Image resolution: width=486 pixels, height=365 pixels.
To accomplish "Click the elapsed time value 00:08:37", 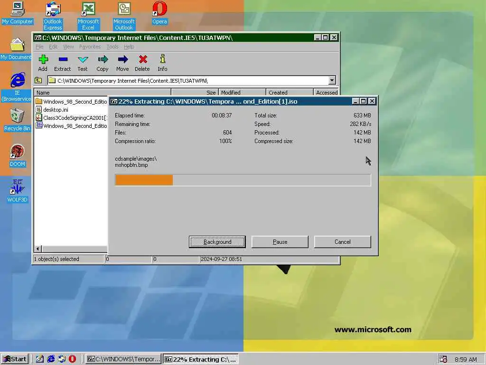I will coord(222,115).
